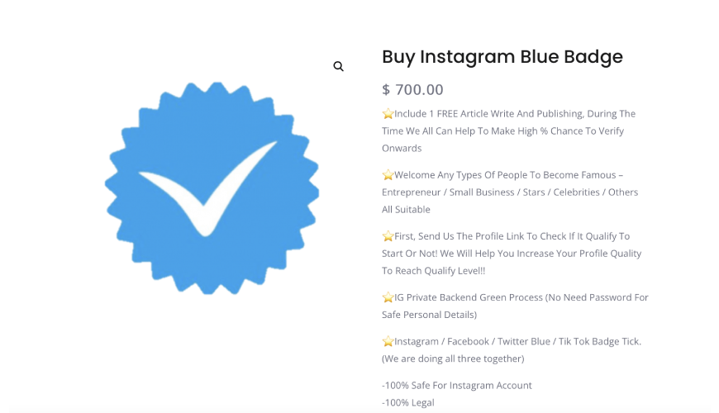The height and width of the screenshot is (413, 719).
Task: Click the $ 700.00 price text
Action: [x=412, y=89]
